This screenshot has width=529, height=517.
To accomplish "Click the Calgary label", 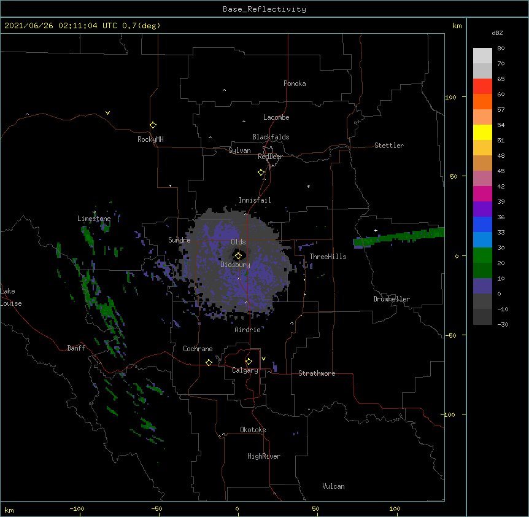I will (x=245, y=370).
